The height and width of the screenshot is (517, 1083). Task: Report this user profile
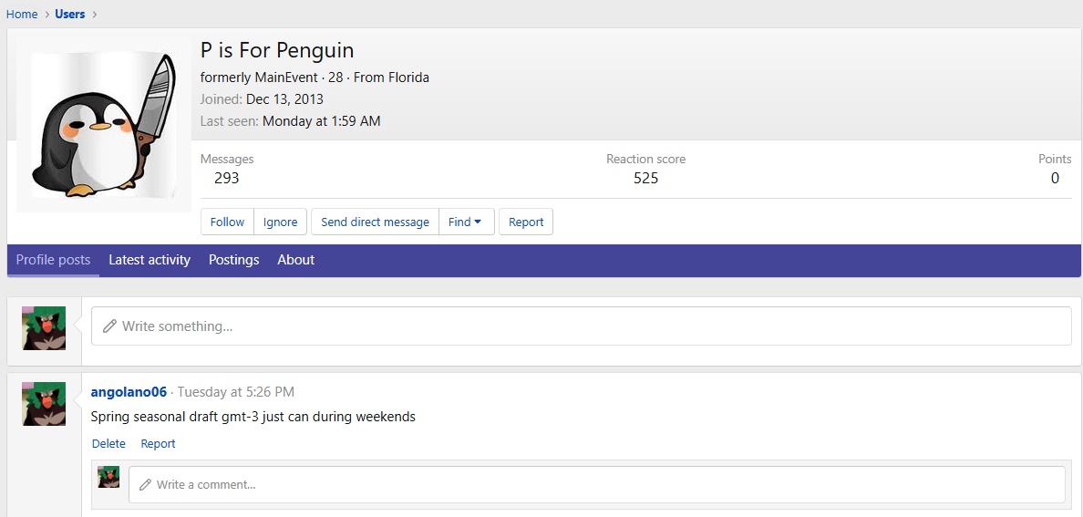(x=526, y=222)
